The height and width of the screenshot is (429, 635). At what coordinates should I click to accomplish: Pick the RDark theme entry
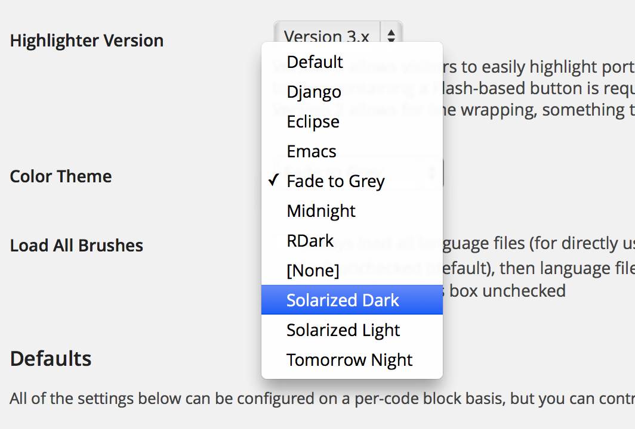pyautogui.click(x=310, y=241)
